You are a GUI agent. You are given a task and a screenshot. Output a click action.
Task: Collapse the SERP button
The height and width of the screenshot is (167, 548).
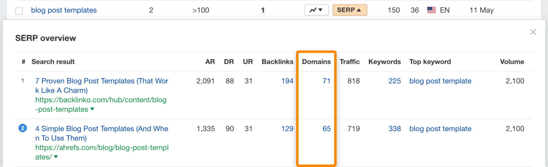pyautogui.click(x=350, y=10)
